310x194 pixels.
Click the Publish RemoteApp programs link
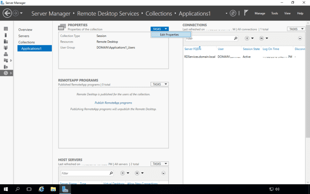coord(113,103)
